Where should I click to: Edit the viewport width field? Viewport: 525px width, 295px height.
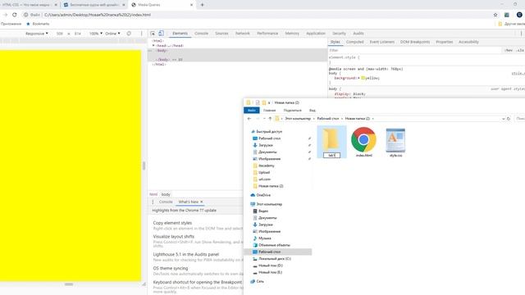click(60, 34)
